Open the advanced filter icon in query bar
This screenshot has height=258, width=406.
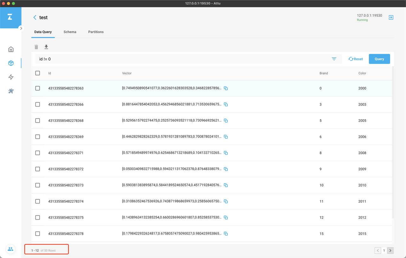point(334,59)
